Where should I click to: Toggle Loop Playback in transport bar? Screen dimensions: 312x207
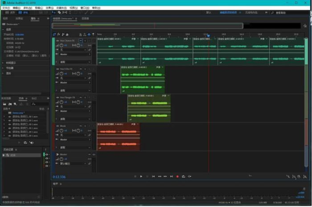click(x=184, y=177)
